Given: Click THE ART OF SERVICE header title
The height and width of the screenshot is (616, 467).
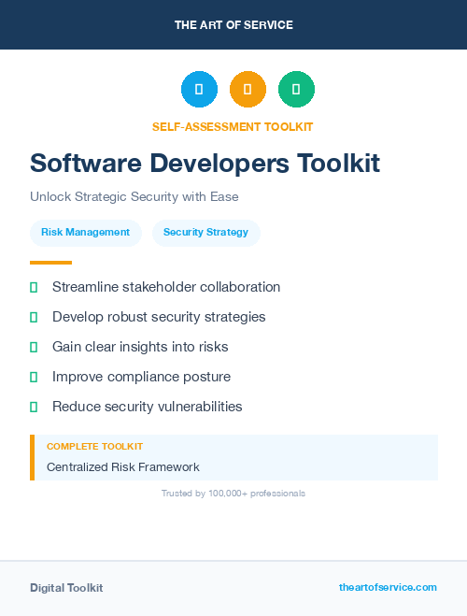Looking at the screenshot, I should tap(233, 25).
